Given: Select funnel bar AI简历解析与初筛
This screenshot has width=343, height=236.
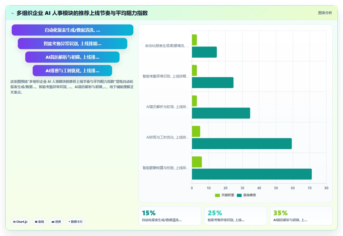Looking at the screenshot, I should pos(73,57).
